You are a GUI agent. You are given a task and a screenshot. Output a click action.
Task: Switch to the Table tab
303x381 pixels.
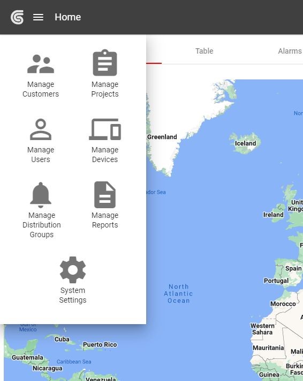tap(204, 51)
